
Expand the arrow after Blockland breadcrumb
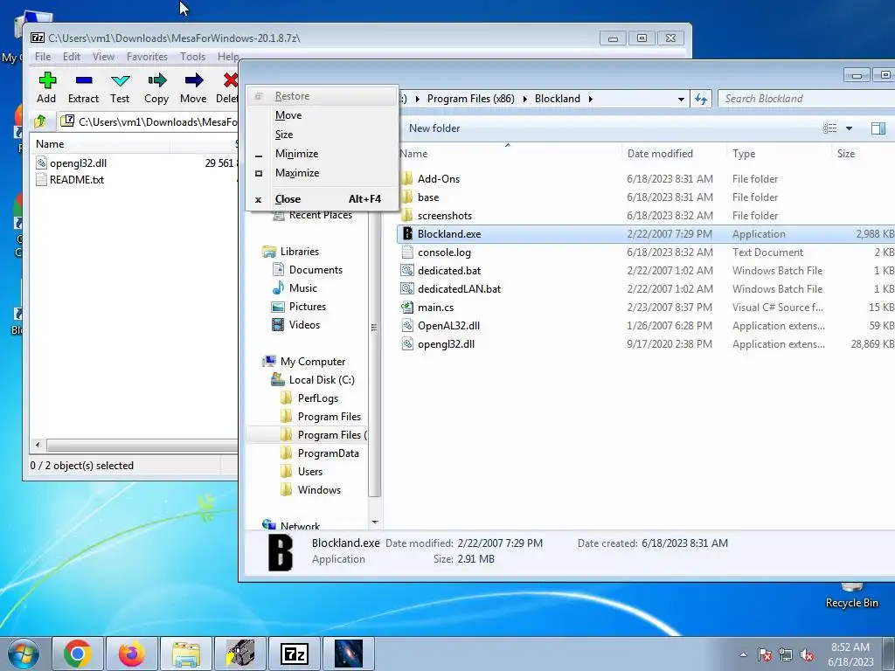(591, 99)
